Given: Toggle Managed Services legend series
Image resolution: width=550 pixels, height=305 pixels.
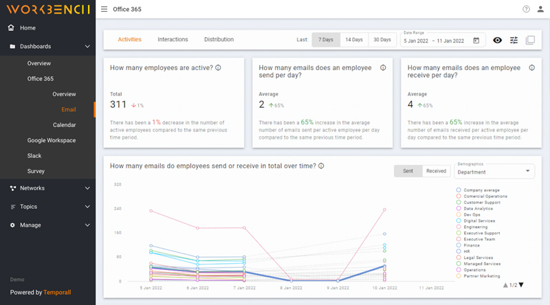Looking at the screenshot, I should [x=478, y=264].
